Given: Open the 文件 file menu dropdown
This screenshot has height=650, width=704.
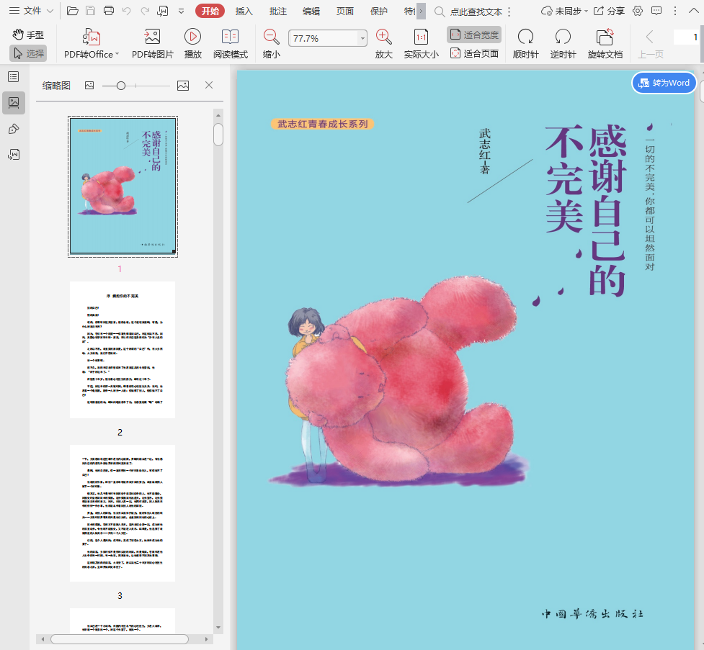Looking at the screenshot, I should pos(31,11).
